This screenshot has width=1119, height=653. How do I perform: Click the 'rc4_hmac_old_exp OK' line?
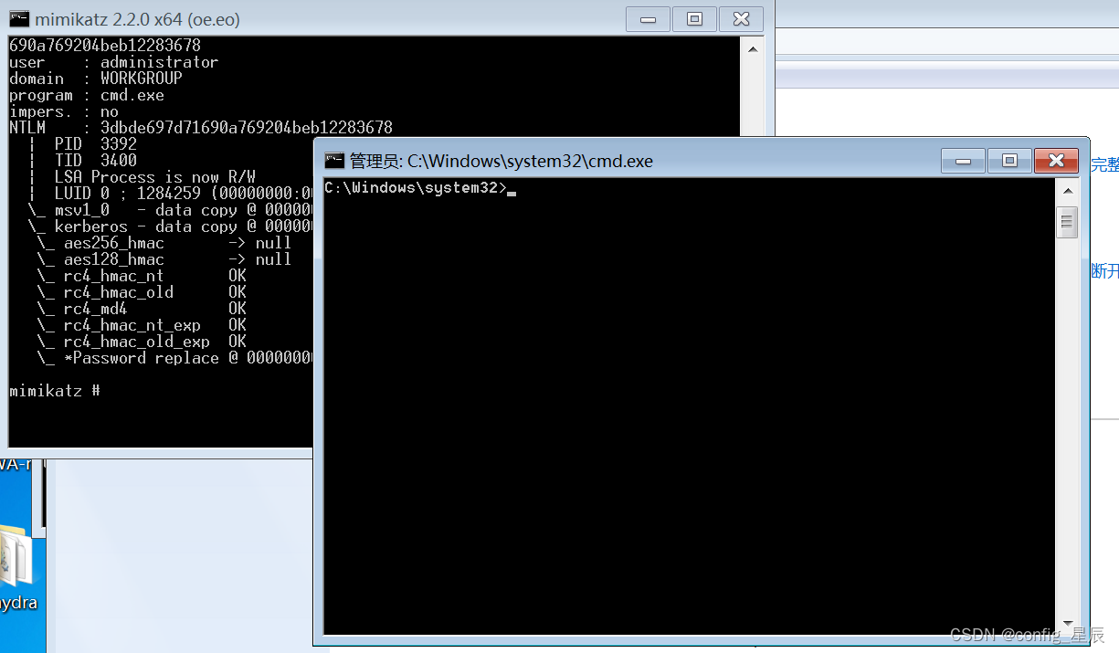pos(142,342)
